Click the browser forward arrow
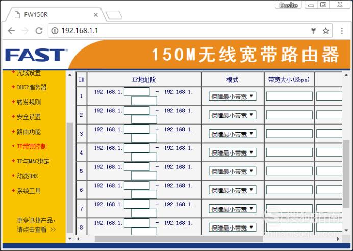The image size is (353, 251). [x=25, y=31]
